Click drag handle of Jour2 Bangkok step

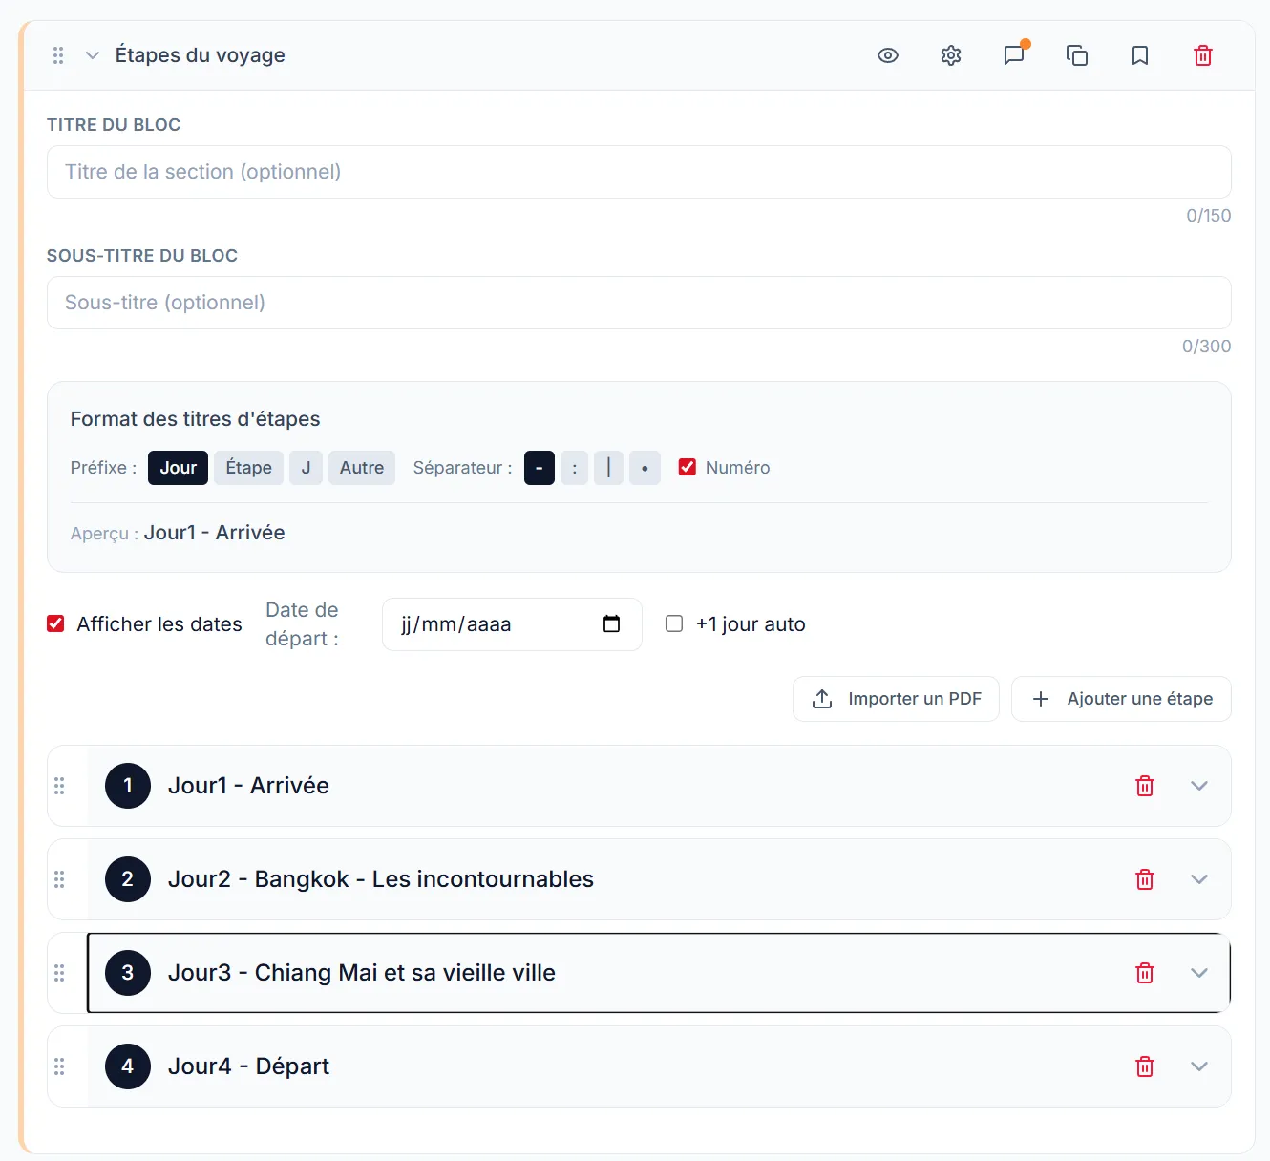[59, 879]
